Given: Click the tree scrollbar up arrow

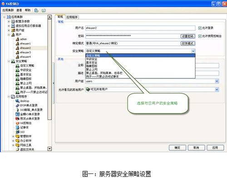Looking at the screenshot, I should [x=49, y=17].
